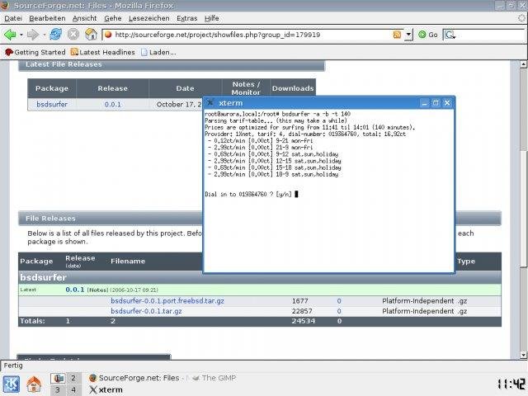This screenshot has height=396, width=528.
Task: Open the Bearbeiten menu
Action: coord(47,18)
